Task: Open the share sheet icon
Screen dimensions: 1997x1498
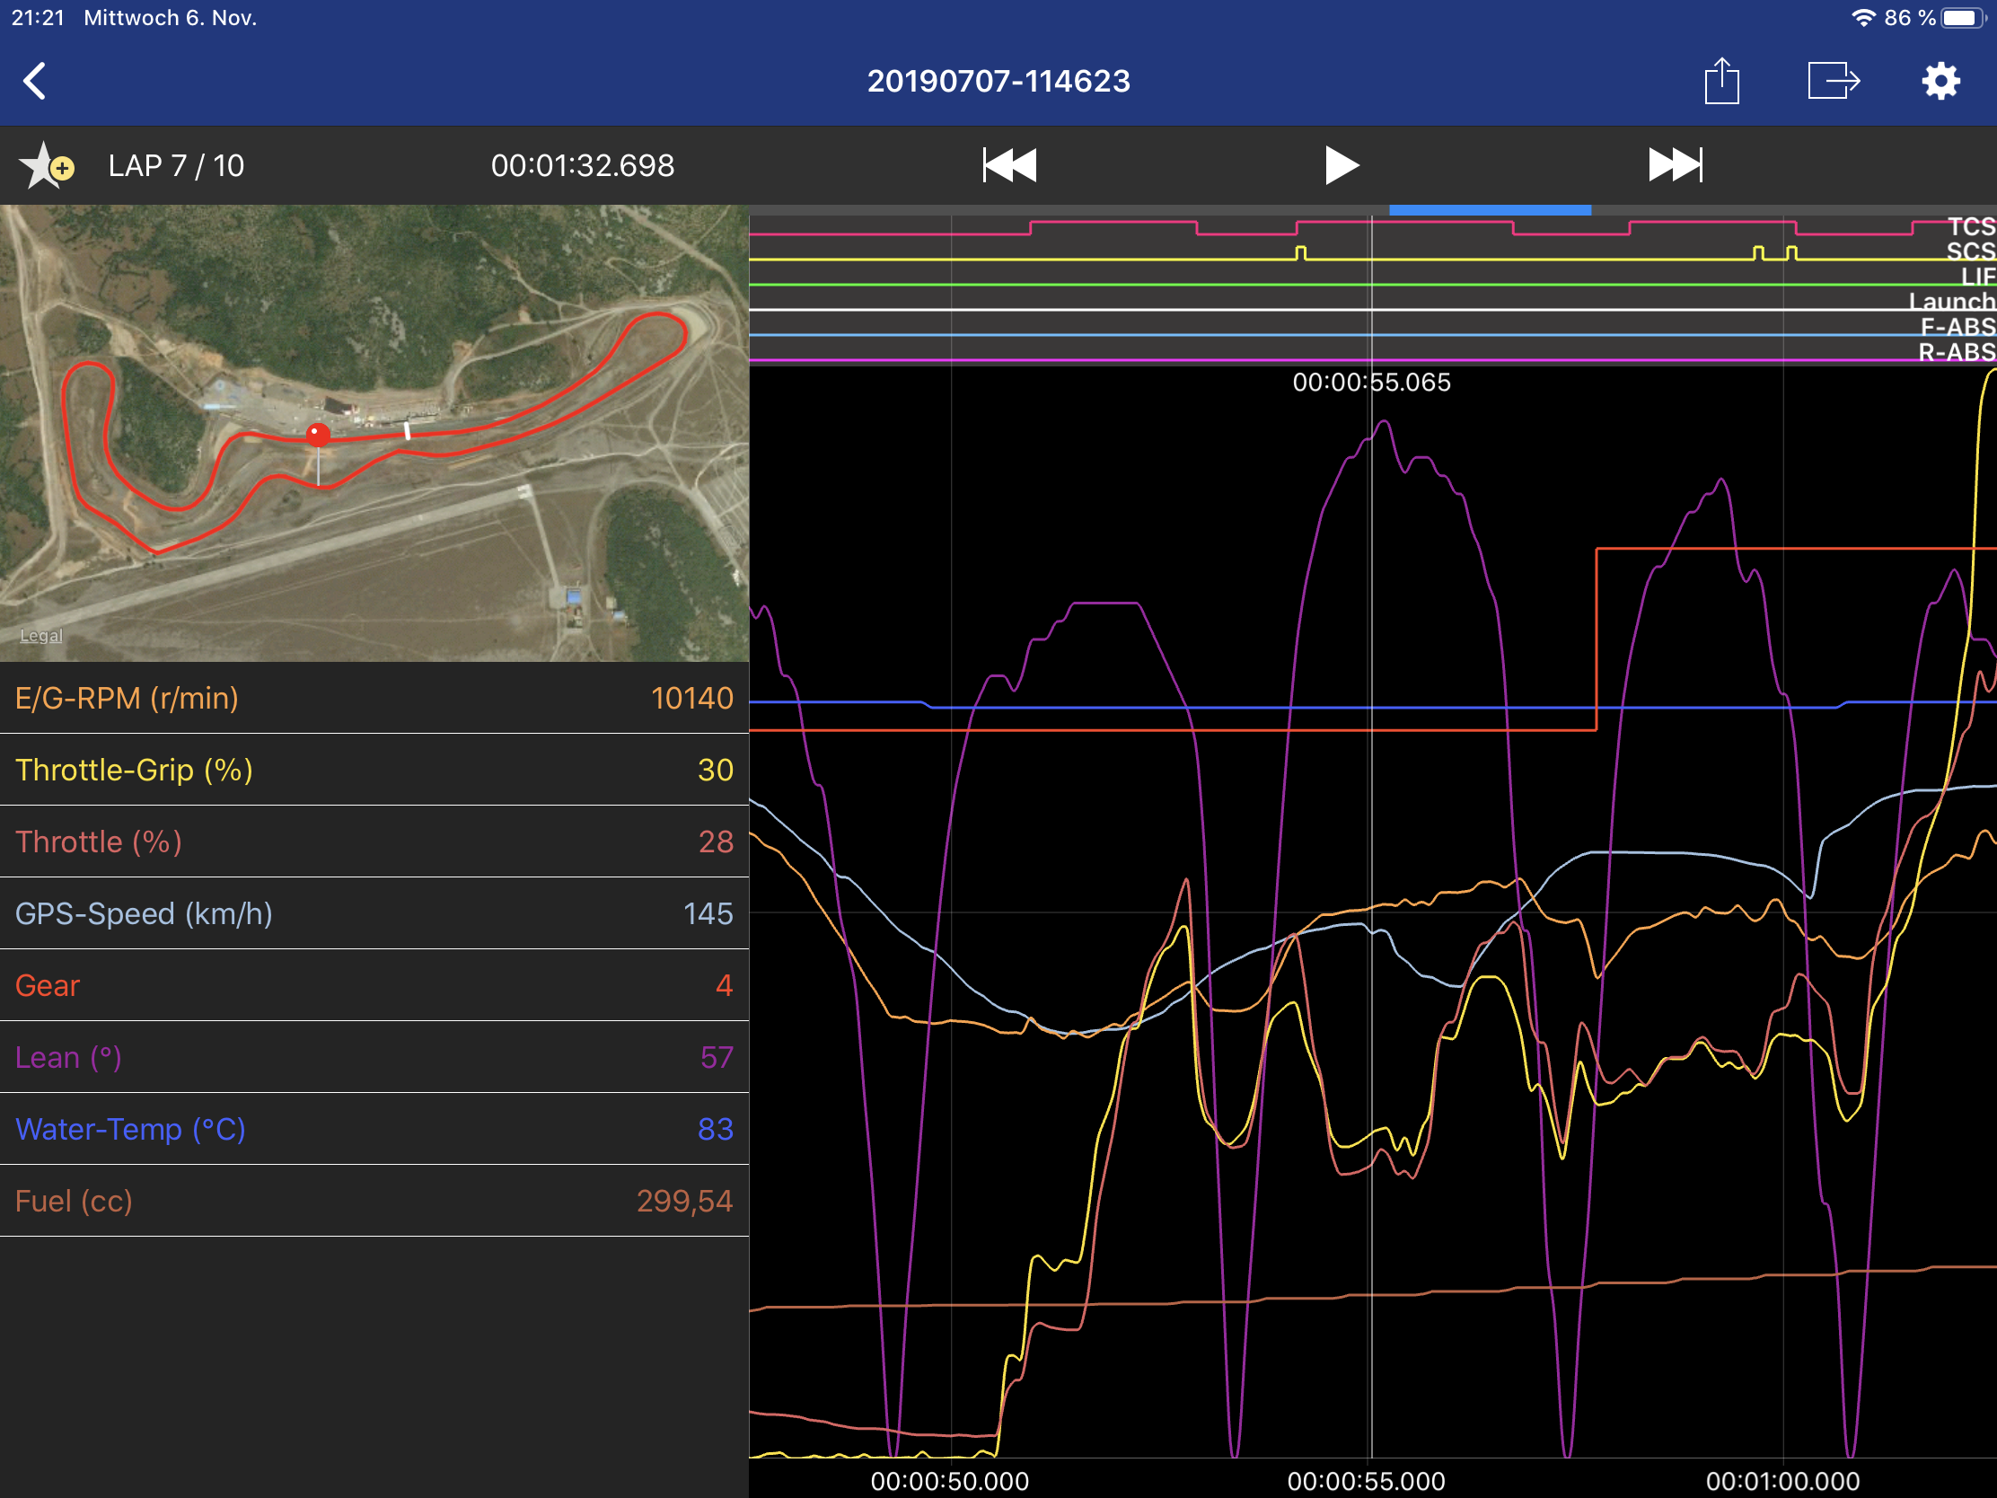Action: pos(1720,81)
